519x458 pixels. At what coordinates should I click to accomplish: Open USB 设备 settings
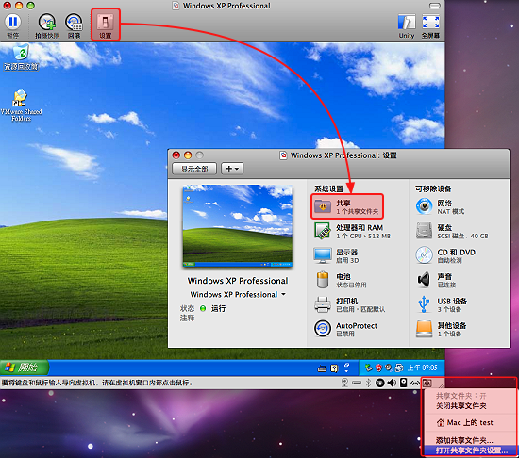pos(443,304)
